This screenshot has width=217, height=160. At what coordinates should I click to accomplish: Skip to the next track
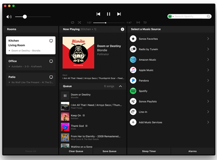click(119, 14)
